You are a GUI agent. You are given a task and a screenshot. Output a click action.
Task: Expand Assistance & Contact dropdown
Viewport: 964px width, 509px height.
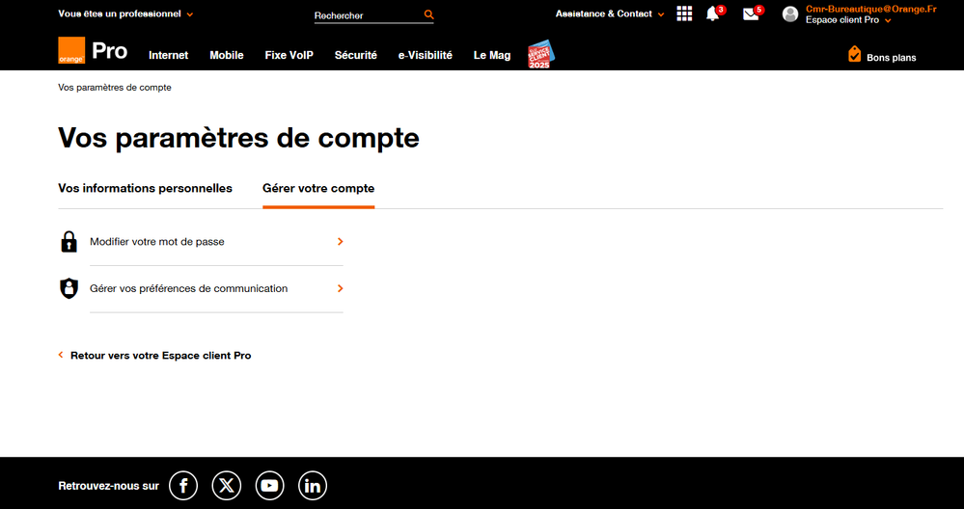coord(610,13)
